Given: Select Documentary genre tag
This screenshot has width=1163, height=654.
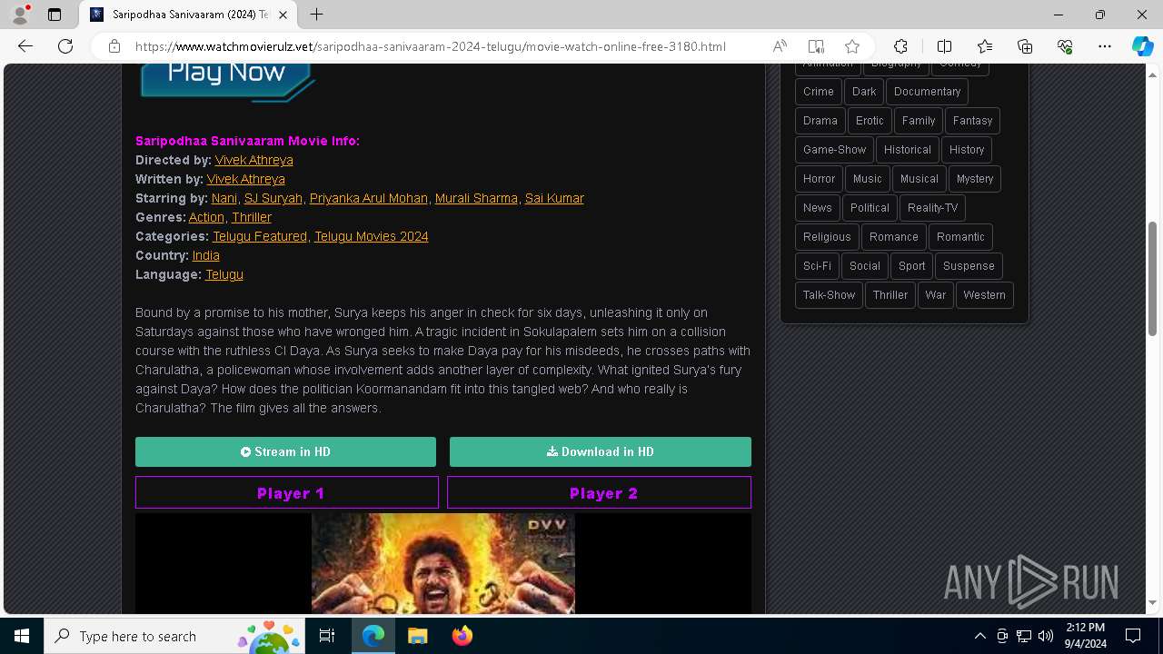Looking at the screenshot, I should pos(927,92).
